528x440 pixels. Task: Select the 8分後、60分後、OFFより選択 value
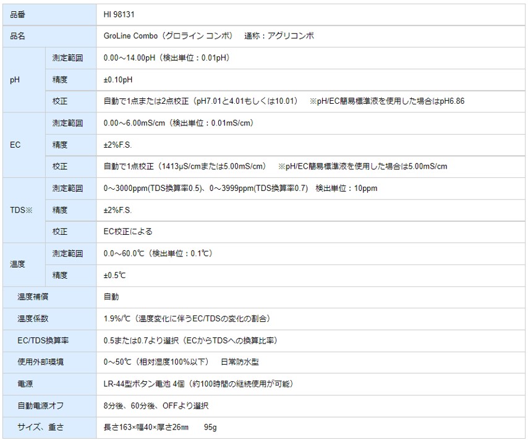pyautogui.click(x=156, y=406)
